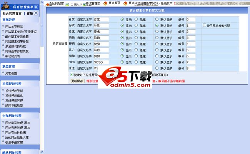Click 注销 to log out

pos(30,13)
